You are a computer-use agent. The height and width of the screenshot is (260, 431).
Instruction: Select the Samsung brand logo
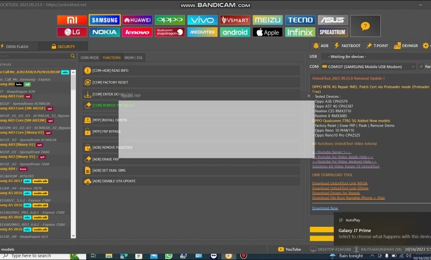pos(104,20)
